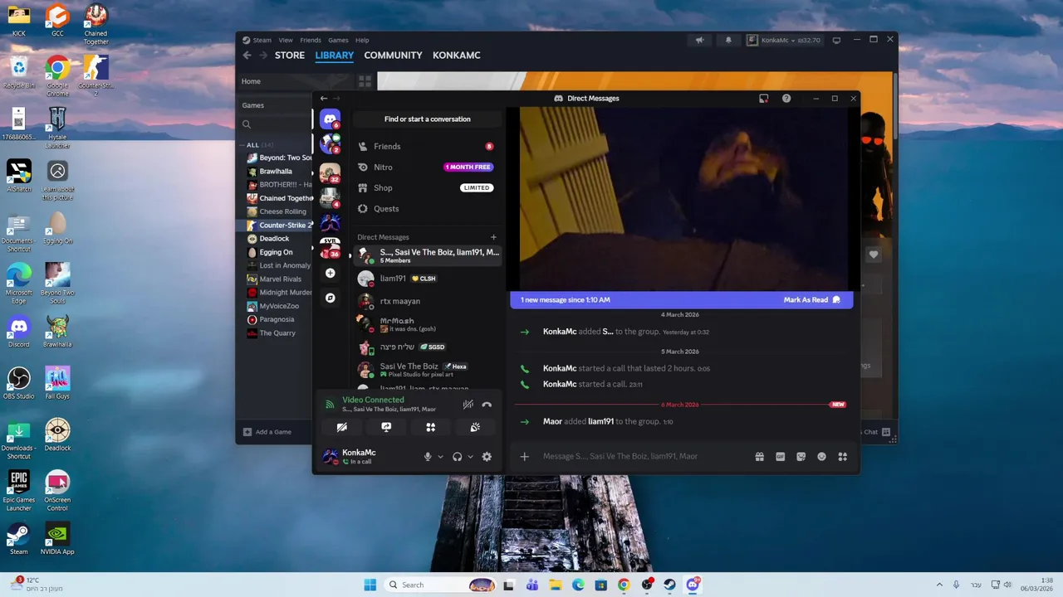Open liam191 direct message
The height and width of the screenshot is (597, 1063).
427,279
